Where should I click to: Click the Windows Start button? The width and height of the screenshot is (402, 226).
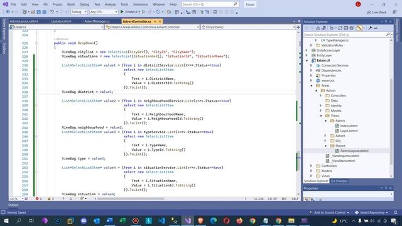point(6,220)
